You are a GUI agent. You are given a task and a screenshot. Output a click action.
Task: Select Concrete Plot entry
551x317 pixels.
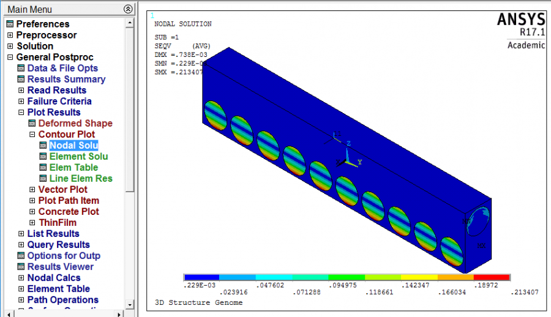(x=69, y=212)
